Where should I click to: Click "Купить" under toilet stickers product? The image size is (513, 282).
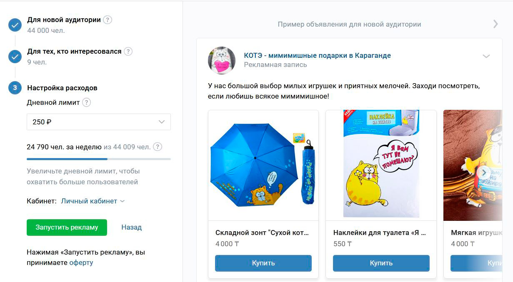(x=381, y=263)
